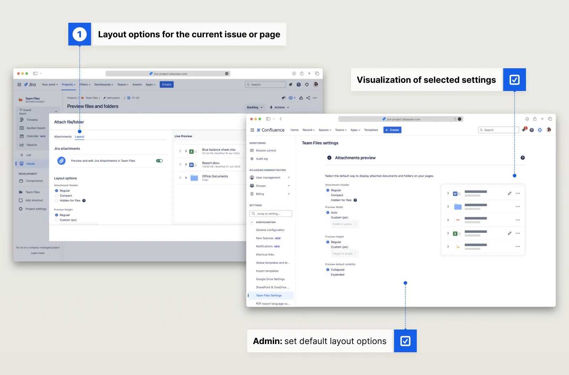Select Custom (px) preview height in Jira dialog
The height and width of the screenshot is (375, 569).
click(57, 220)
